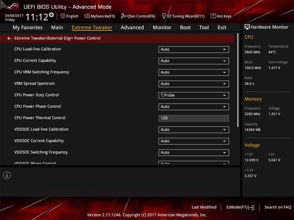
Task: Click English language button
Action: (72, 16)
